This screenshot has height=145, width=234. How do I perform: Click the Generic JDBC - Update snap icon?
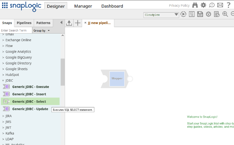(6, 109)
